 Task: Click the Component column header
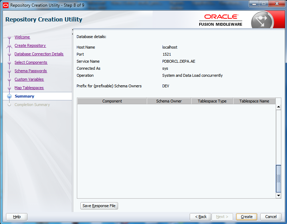pos(112,101)
